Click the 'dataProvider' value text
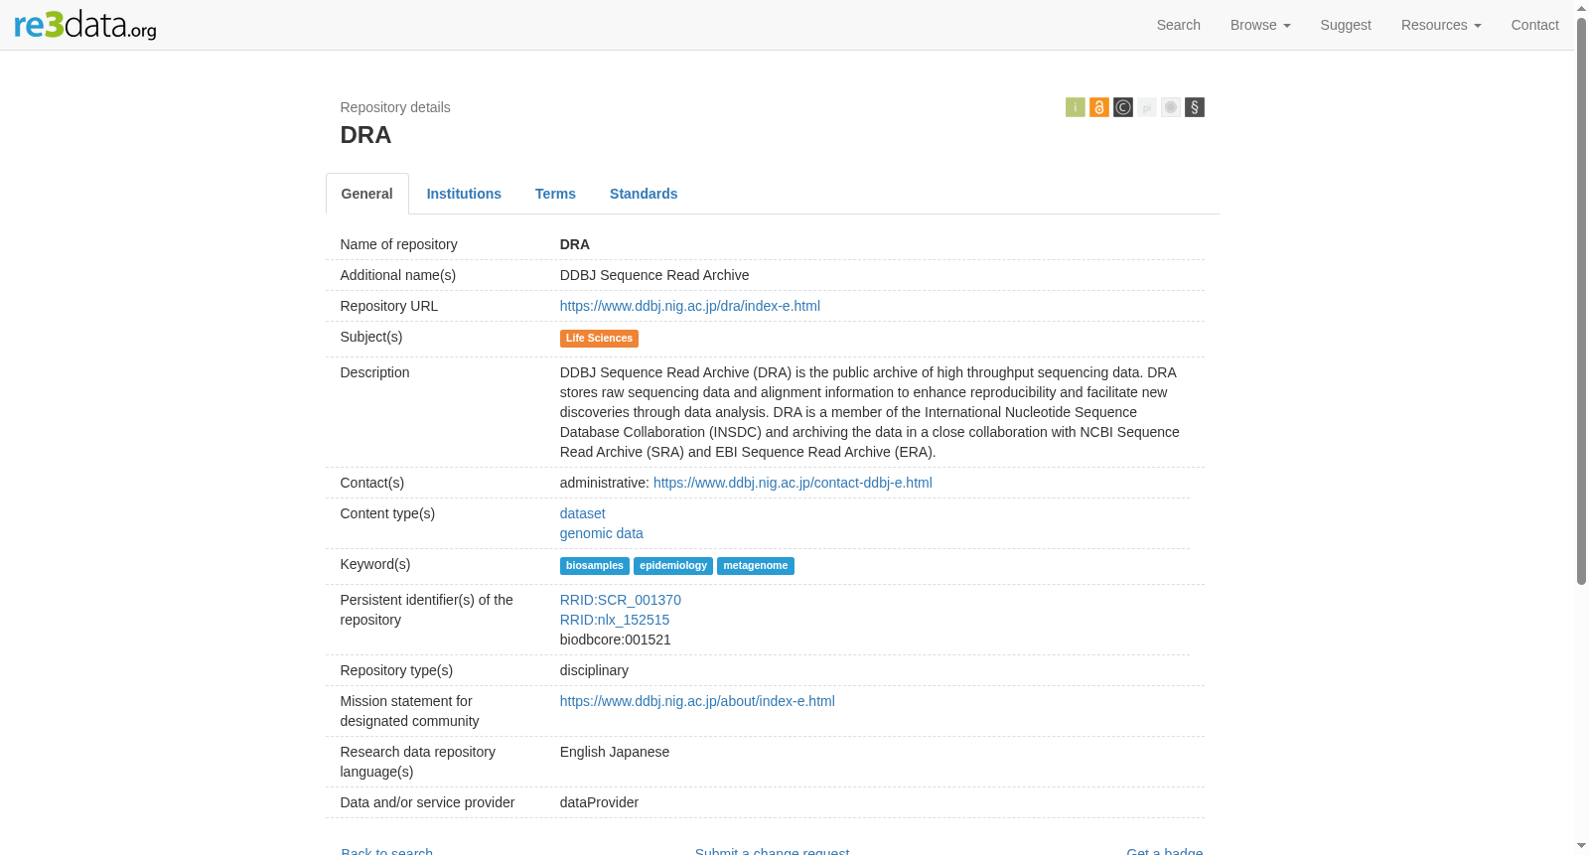1589x855 pixels. pyautogui.click(x=599, y=802)
